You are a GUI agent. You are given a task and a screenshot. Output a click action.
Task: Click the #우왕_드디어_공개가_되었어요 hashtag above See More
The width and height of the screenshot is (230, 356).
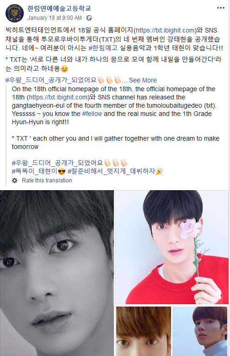pyautogui.click(x=51, y=80)
